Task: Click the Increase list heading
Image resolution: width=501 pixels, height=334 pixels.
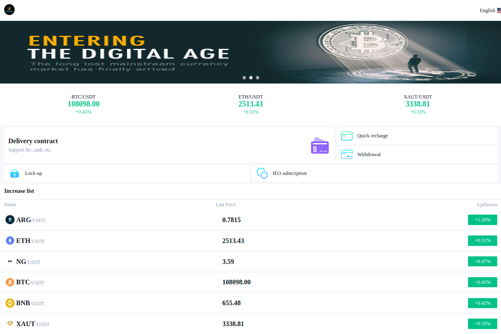Action: [x=19, y=191]
